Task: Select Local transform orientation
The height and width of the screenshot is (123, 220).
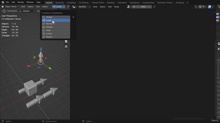Action: [x=56, y=20]
